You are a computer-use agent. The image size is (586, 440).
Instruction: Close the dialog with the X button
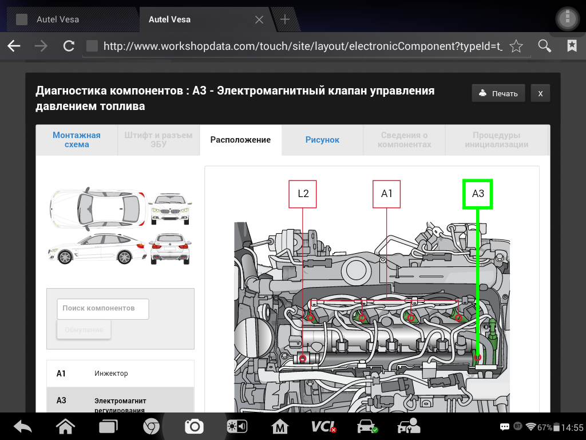point(540,93)
